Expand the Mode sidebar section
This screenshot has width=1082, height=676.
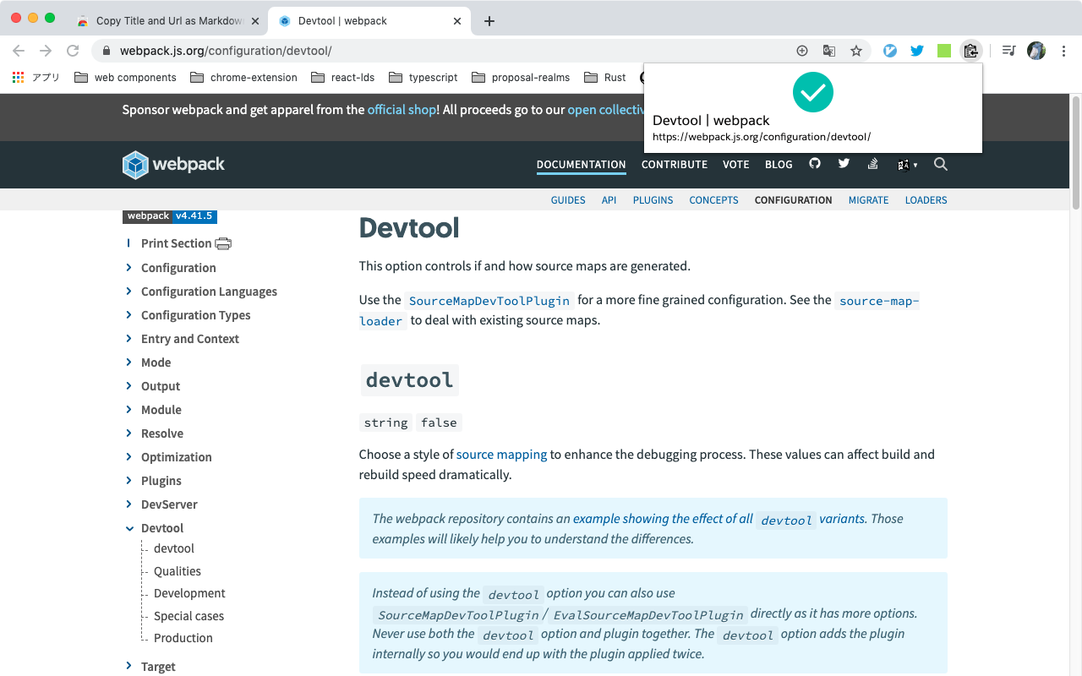[x=129, y=363]
